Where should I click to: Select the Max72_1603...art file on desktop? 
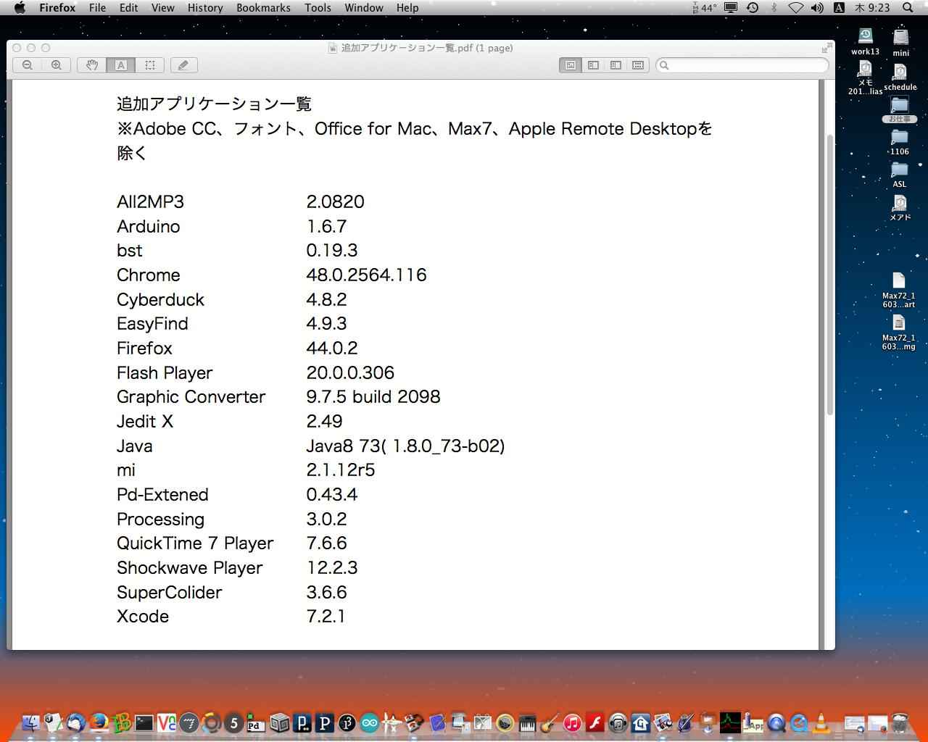tap(898, 290)
